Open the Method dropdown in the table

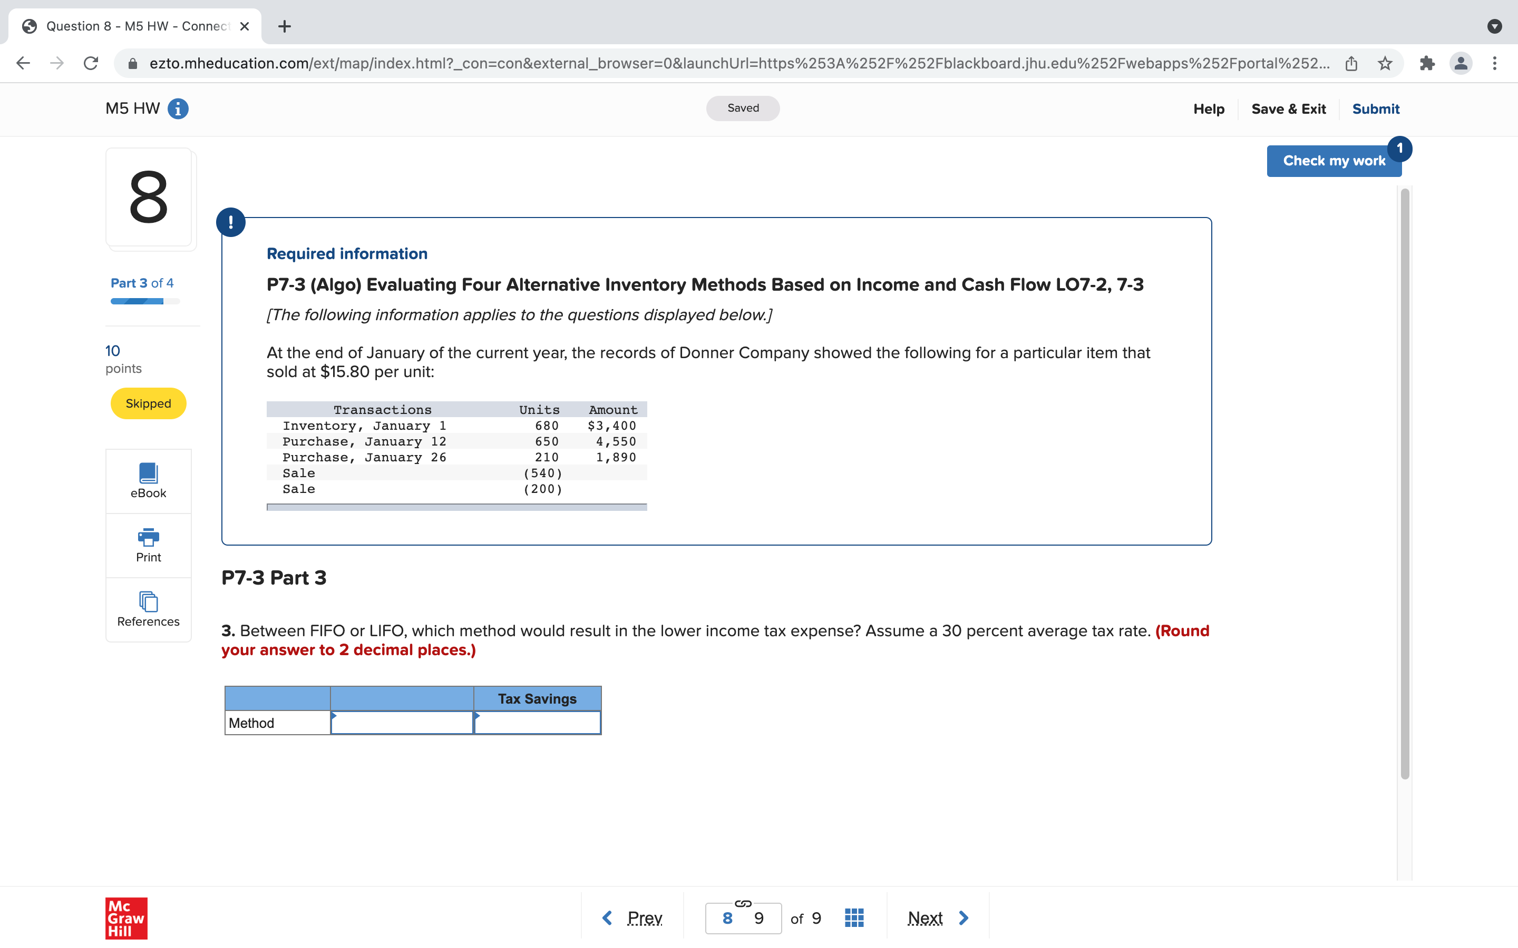[402, 722]
